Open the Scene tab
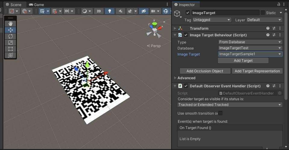The width and height of the screenshot is (289, 150). point(14,4)
